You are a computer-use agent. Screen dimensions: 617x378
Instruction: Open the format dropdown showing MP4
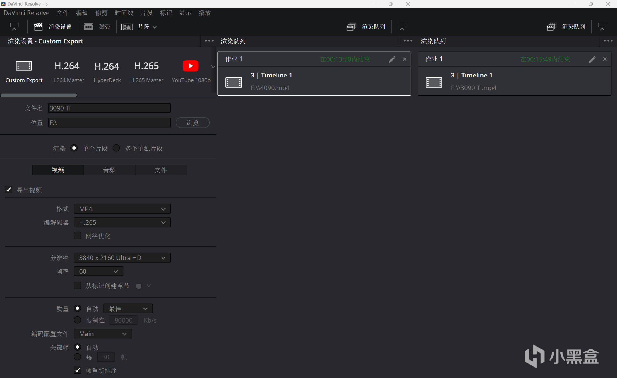point(122,209)
